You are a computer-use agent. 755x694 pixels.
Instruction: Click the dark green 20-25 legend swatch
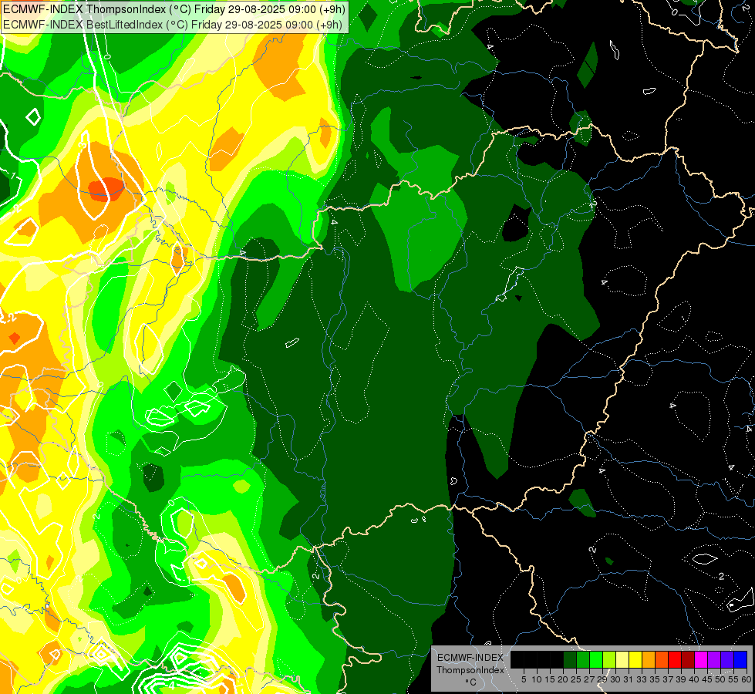tap(570, 660)
